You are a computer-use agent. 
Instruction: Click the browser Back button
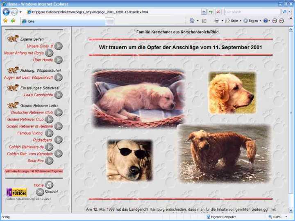pyautogui.click(x=6, y=12)
